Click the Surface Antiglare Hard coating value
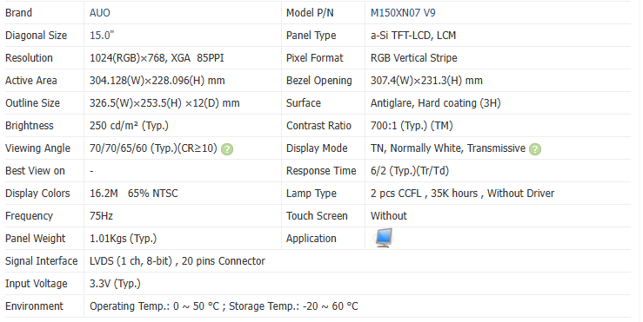 (436, 103)
